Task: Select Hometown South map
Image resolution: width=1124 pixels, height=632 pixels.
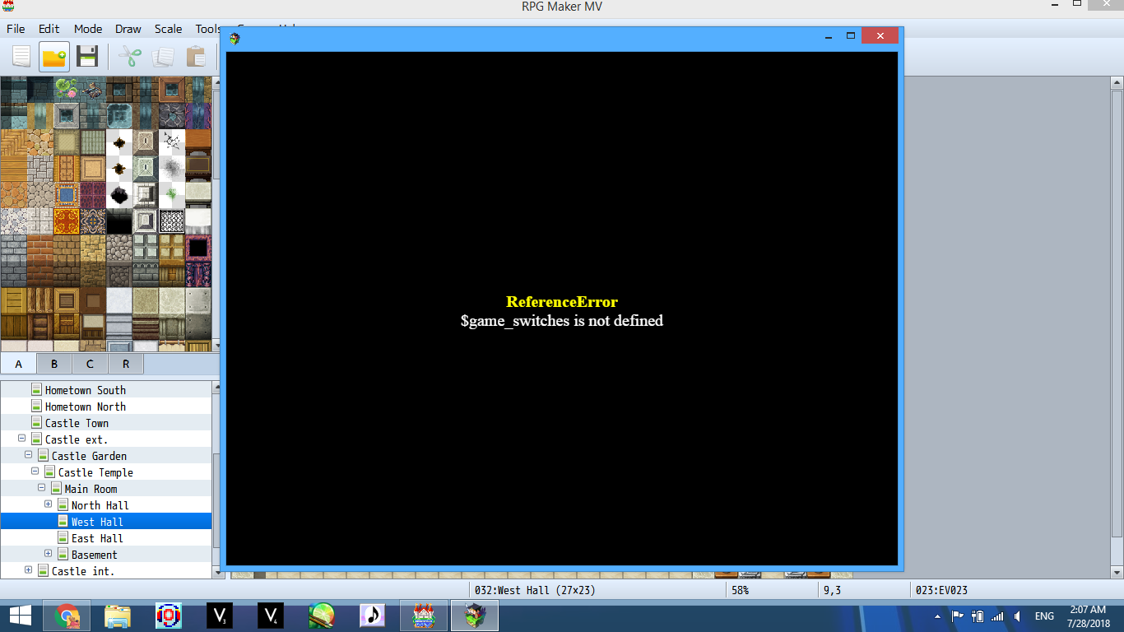Action: pyautogui.click(x=85, y=390)
